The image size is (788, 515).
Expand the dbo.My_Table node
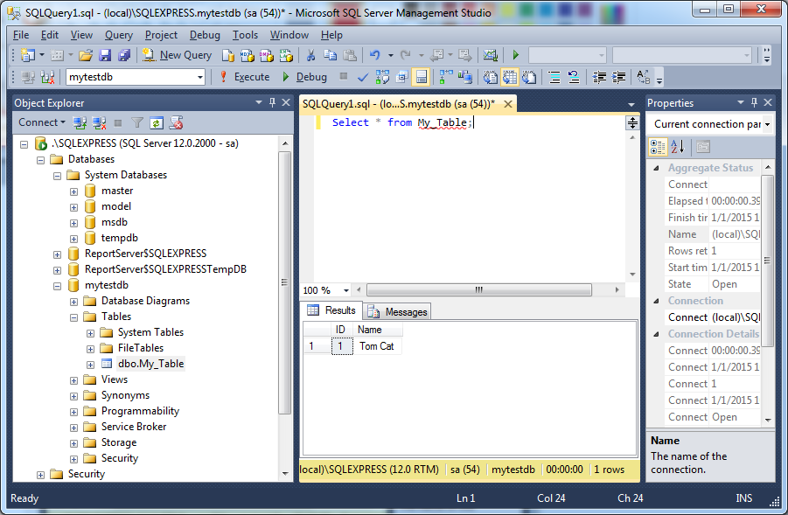click(91, 364)
